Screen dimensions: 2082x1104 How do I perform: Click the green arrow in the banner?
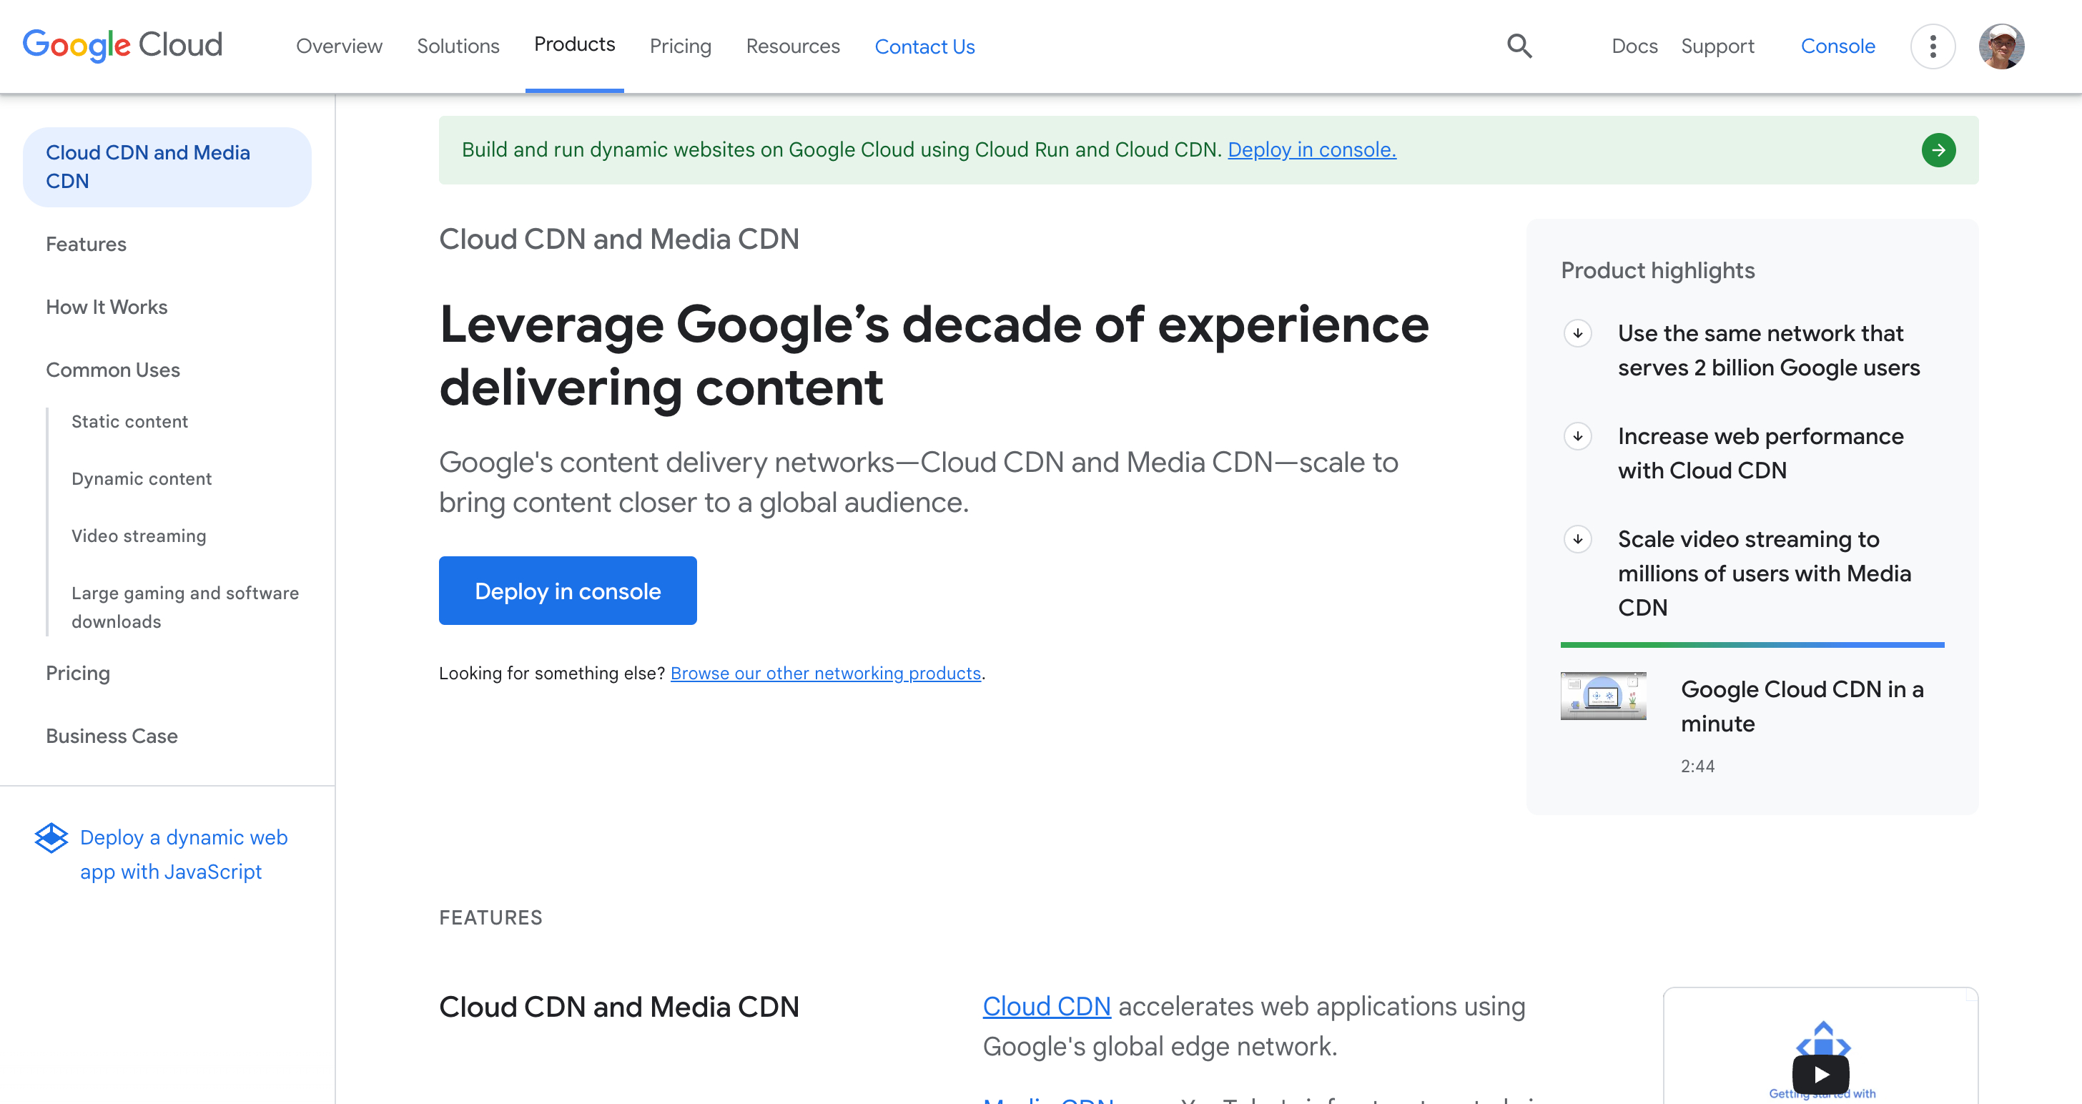(x=1938, y=150)
